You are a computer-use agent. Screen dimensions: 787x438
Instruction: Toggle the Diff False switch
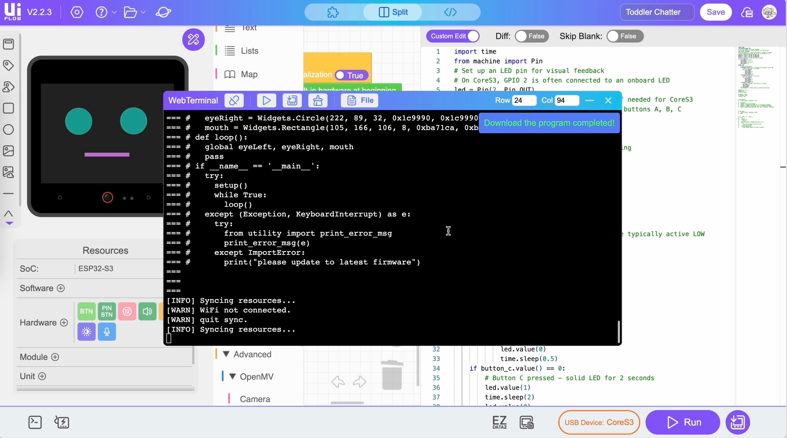point(531,36)
